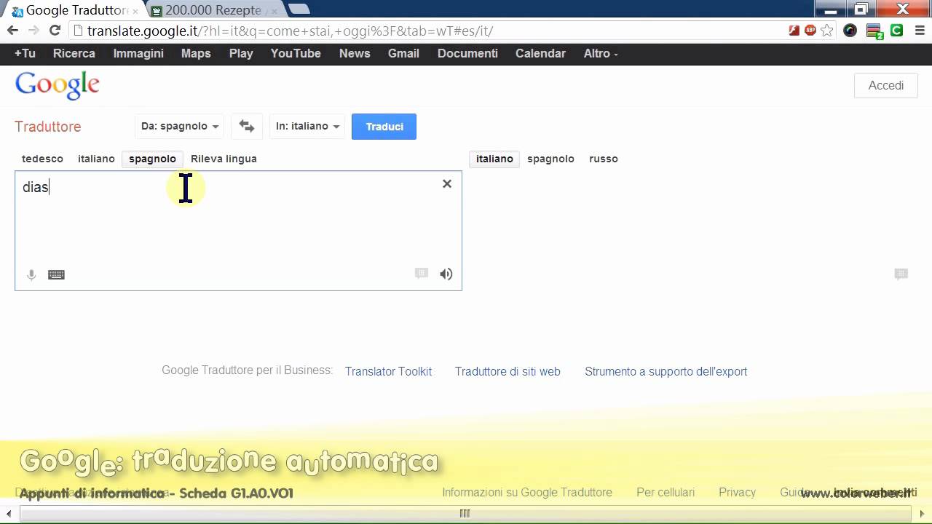Listen to source text via speaker icon
Screen dimensions: 932x524
[x=446, y=274]
